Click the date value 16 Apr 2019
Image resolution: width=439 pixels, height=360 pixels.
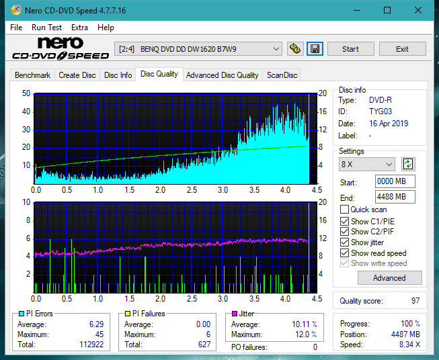click(389, 124)
